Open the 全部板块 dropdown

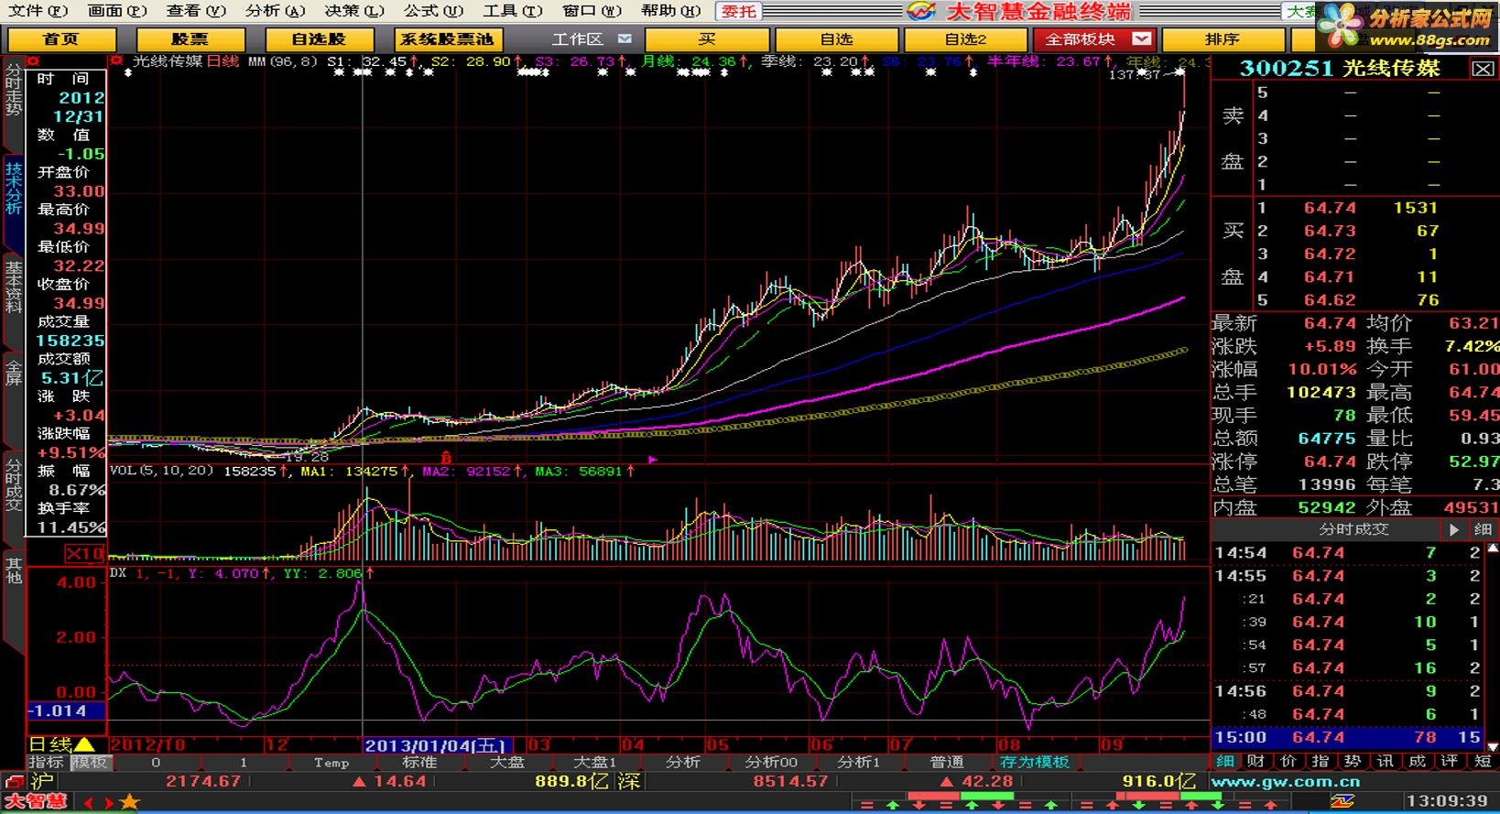1141,39
